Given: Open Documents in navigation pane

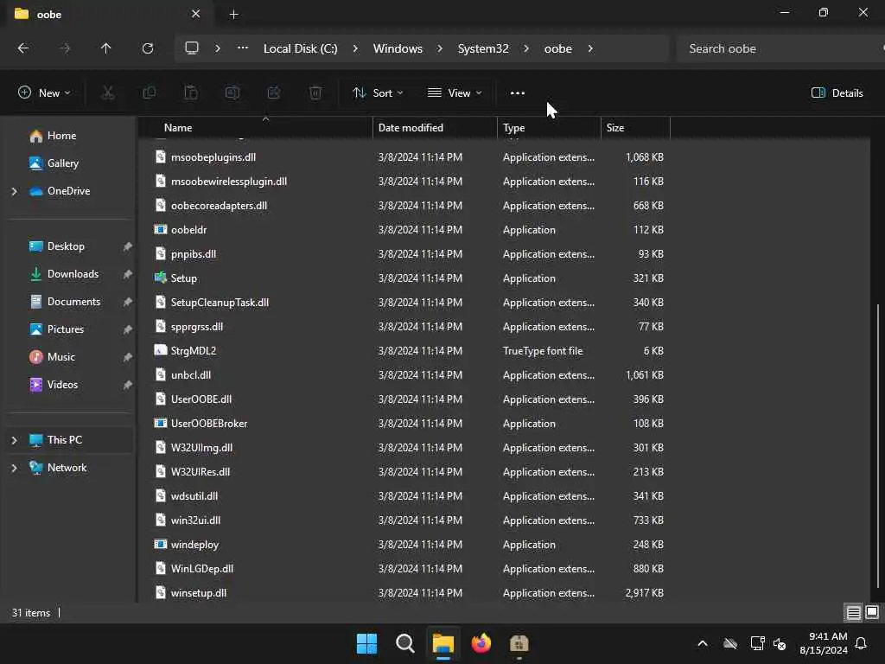Looking at the screenshot, I should (x=74, y=302).
